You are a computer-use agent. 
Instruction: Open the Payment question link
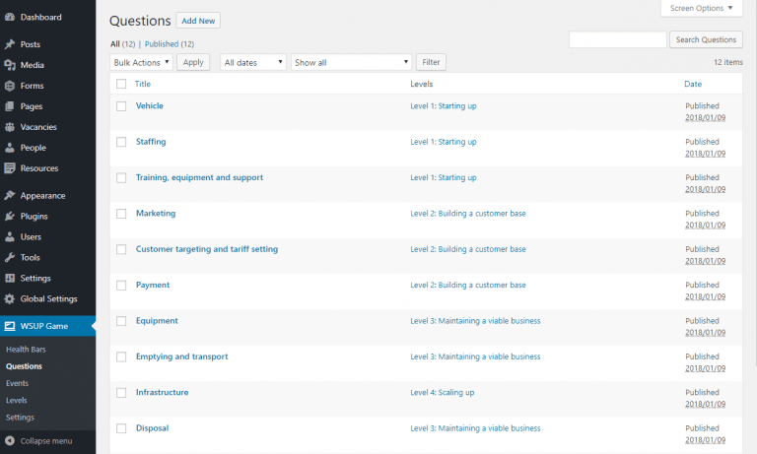[x=153, y=285]
